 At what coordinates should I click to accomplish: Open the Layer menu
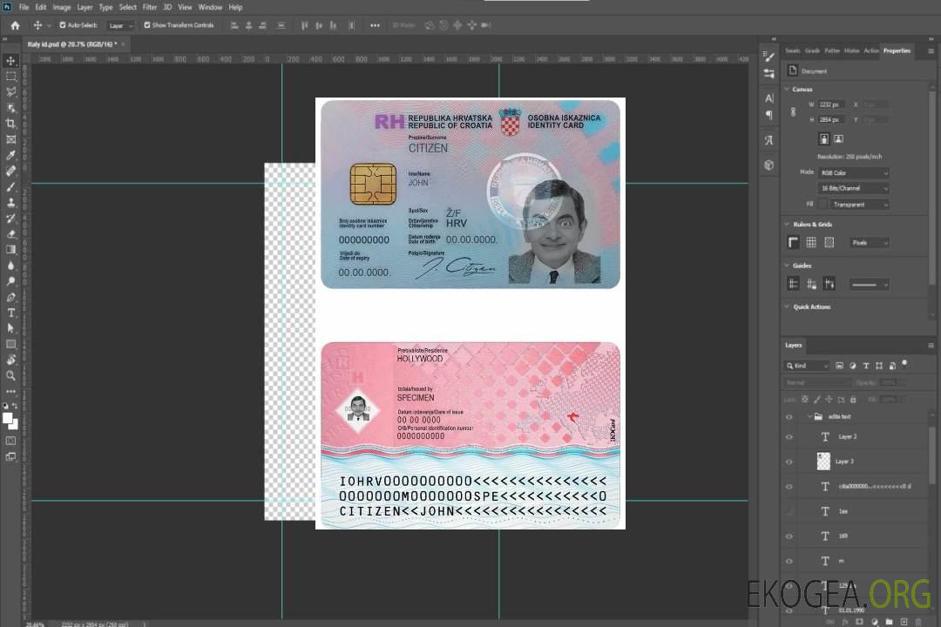pyautogui.click(x=85, y=7)
